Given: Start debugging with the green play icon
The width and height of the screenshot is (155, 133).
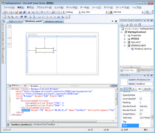Looking at the screenshot, I should click(x=64, y=12).
